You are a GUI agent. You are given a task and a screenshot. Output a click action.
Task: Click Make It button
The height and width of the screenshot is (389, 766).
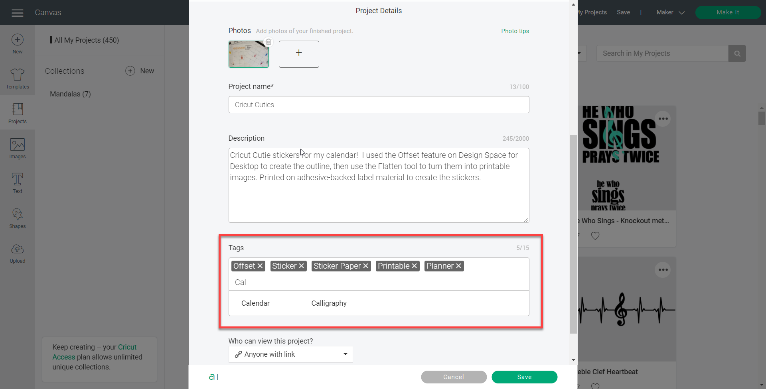point(728,12)
